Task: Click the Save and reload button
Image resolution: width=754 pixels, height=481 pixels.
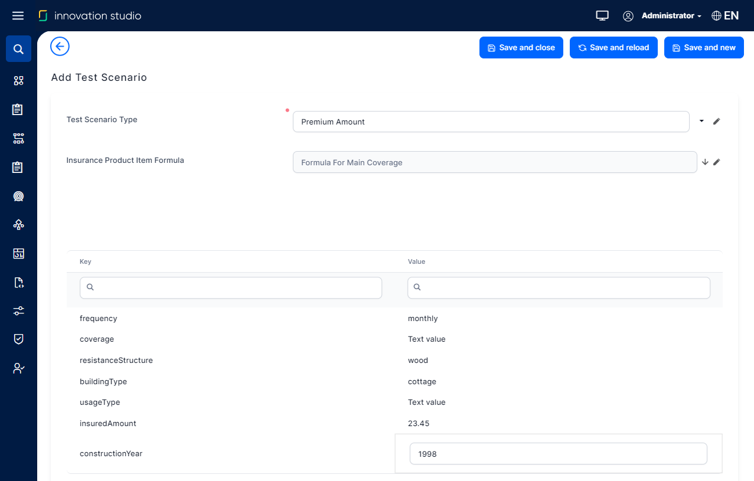Action: 613,48
